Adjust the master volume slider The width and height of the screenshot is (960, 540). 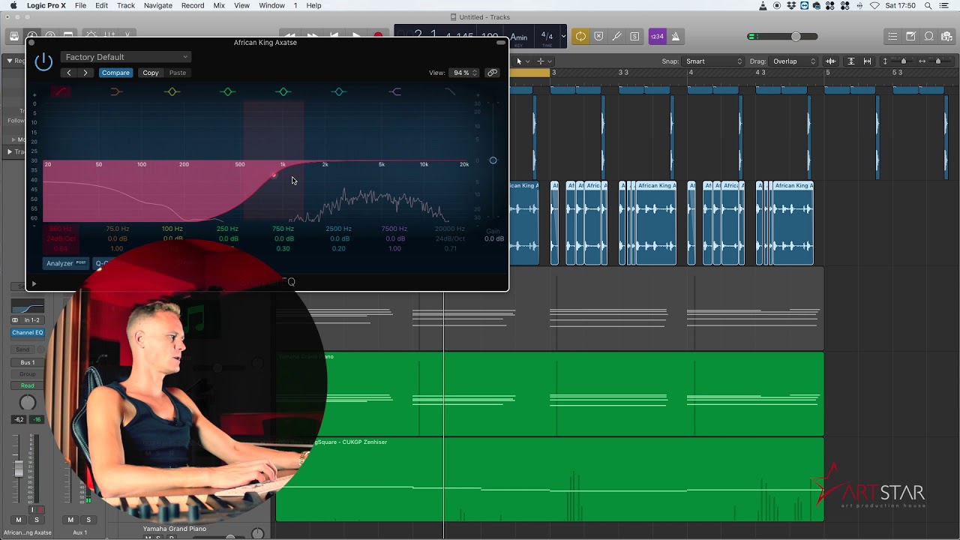[x=796, y=37]
